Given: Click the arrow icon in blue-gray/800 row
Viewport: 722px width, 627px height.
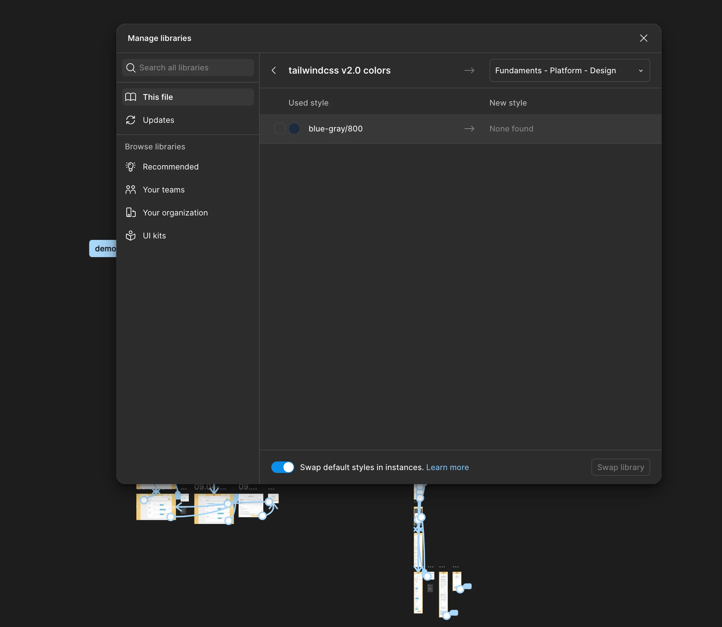Looking at the screenshot, I should coord(469,129).
